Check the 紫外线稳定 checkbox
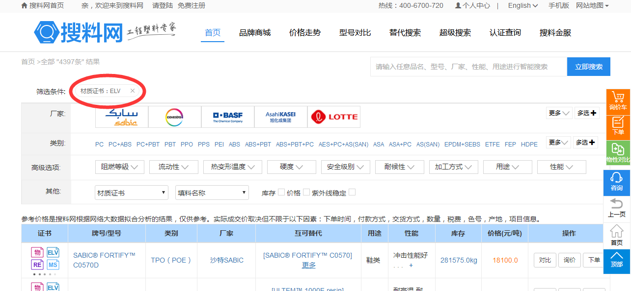The image size is (631, 291). (352, 193)
